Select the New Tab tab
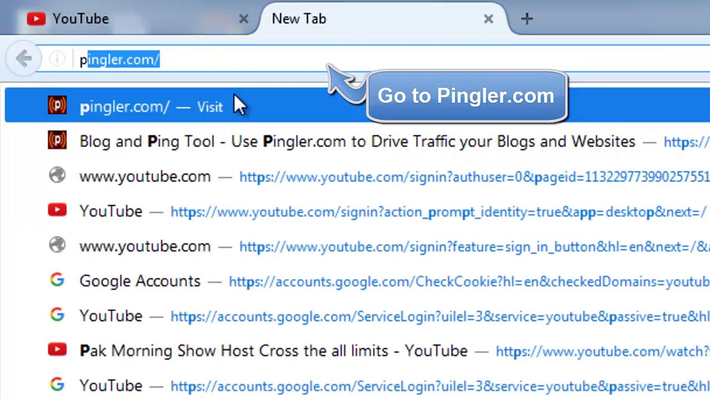 coord(299,19)
